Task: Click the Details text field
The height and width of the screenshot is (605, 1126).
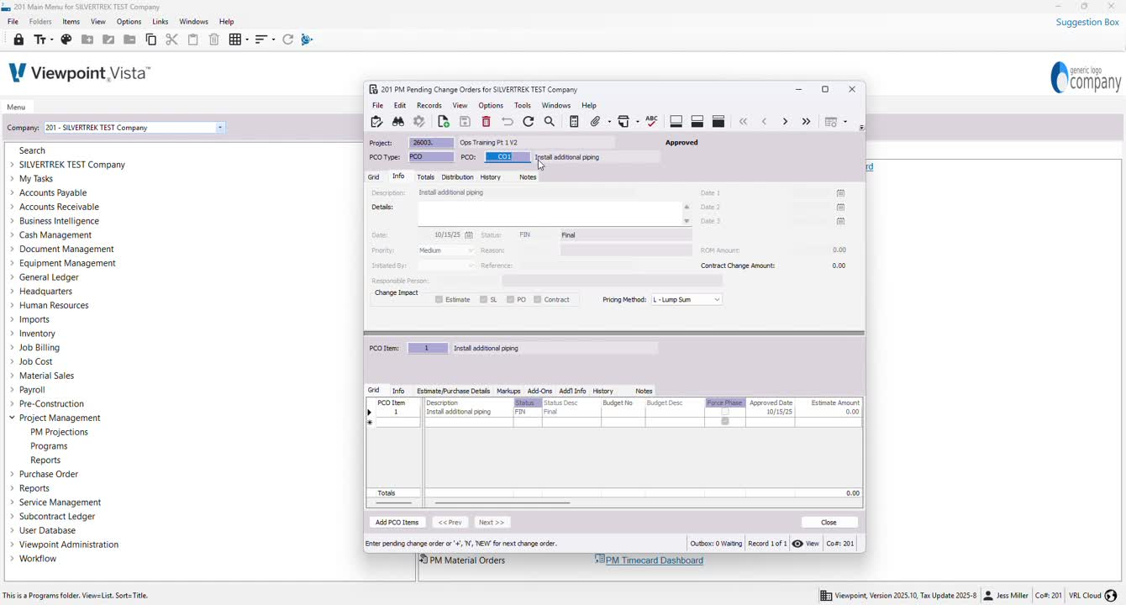Action: 550,214
